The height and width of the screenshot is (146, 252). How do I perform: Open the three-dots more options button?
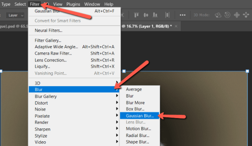183,15
